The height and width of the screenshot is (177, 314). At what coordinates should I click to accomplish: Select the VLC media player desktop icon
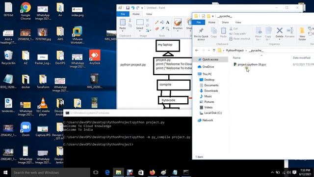pos(43,107)
